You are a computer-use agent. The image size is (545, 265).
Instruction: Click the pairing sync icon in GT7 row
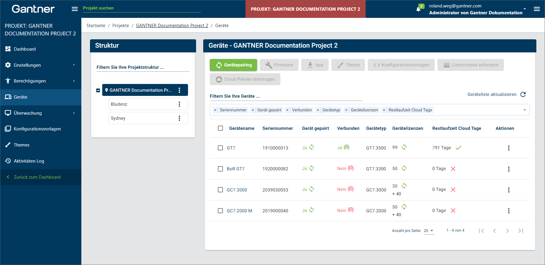(x=311, y=147)
